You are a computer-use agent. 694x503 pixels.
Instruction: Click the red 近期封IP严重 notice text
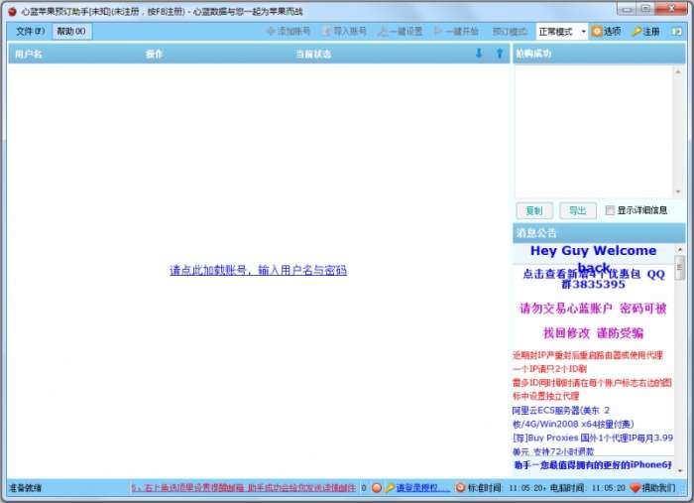588,362
